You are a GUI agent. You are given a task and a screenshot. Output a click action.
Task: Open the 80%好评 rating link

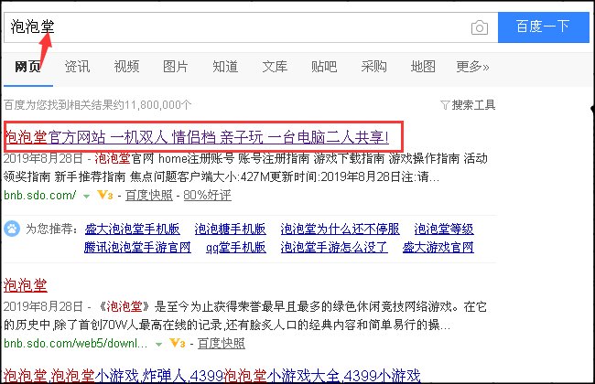click(207, 196)
